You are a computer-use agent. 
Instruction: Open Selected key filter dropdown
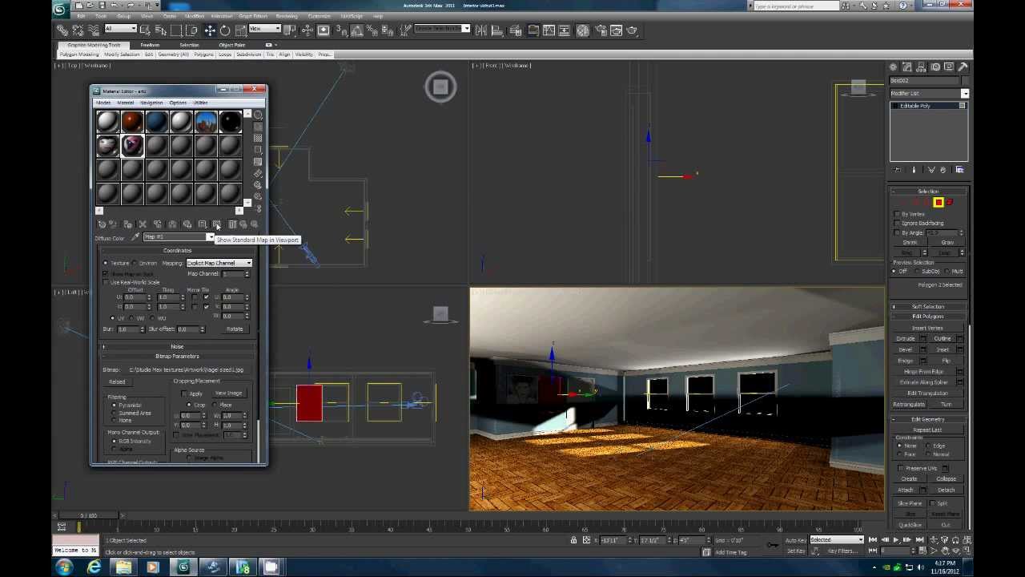(837, 540)
